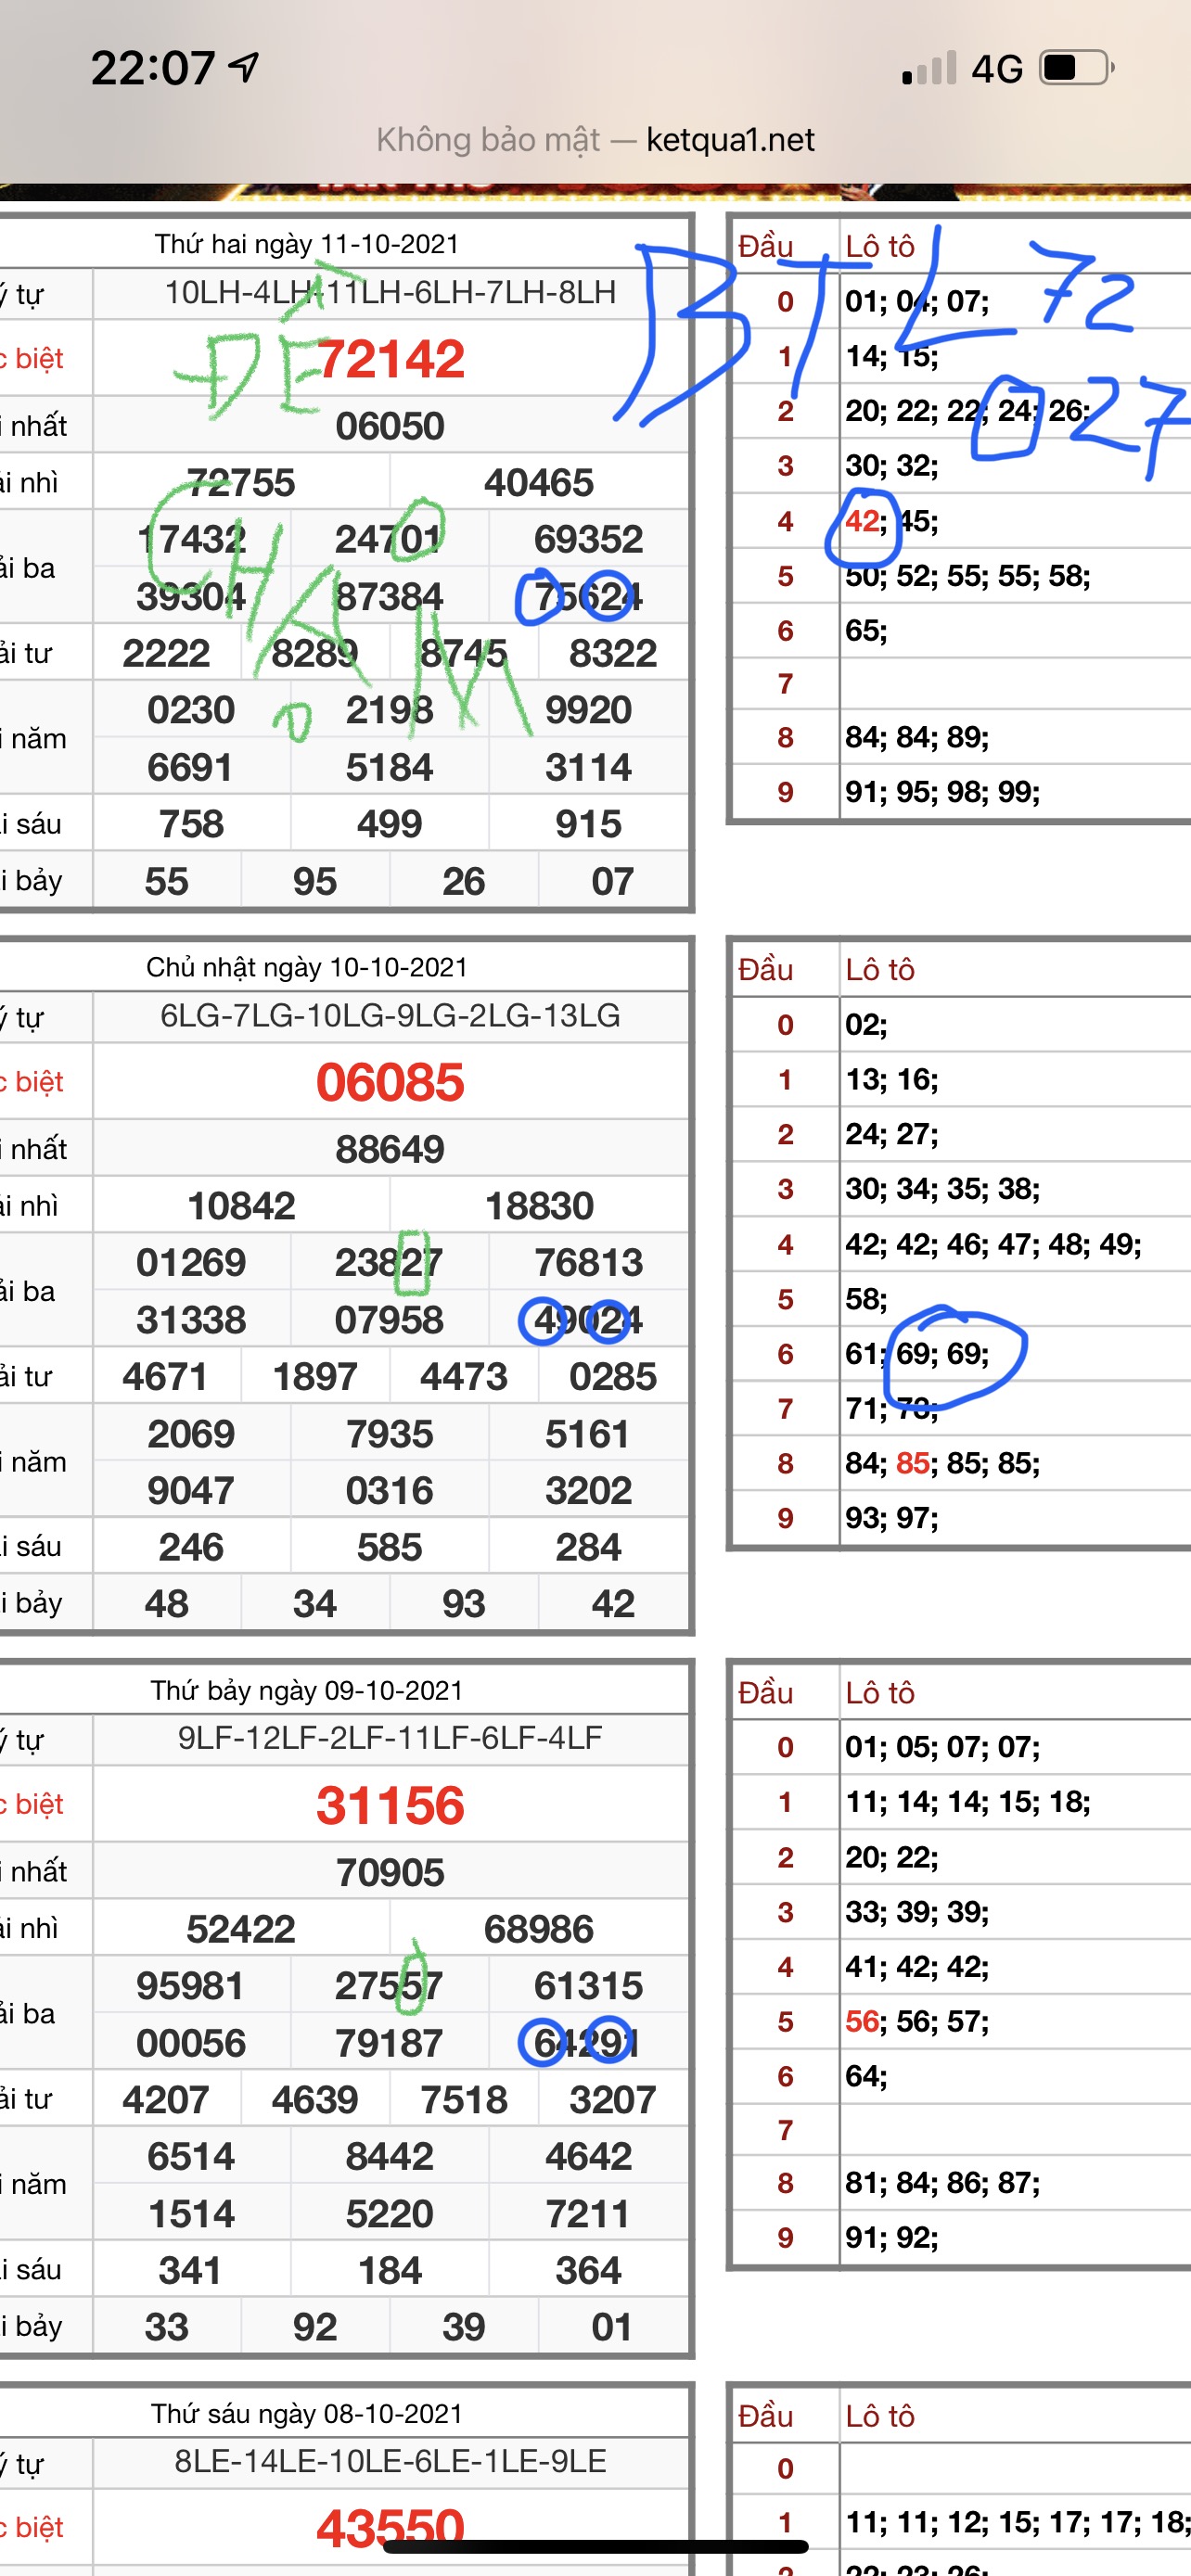Tap the cellular signal bars icon

click(x=929, y=69)
